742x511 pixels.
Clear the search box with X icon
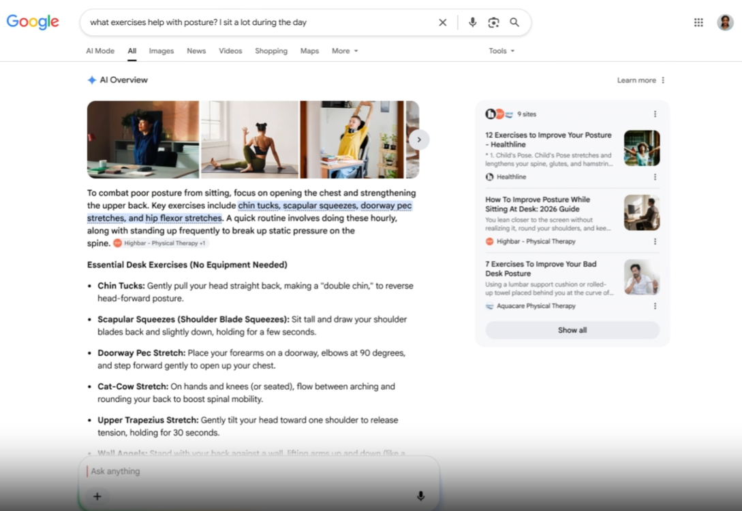[442, 22]
